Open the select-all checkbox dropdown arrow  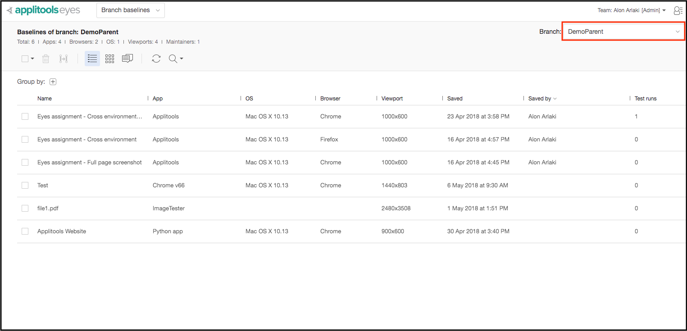(32, 59)
